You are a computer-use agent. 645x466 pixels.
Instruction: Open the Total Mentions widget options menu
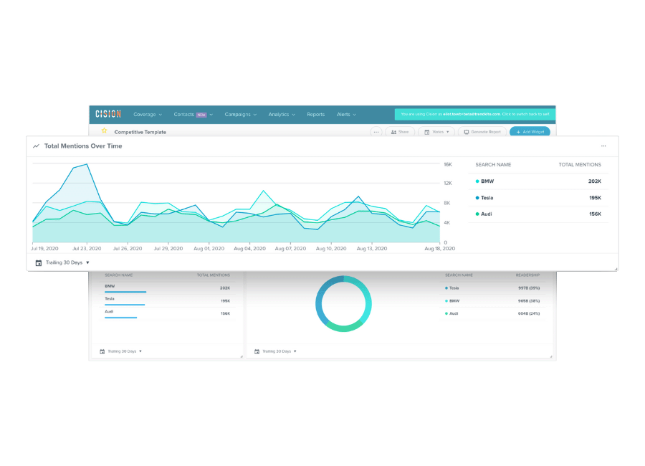point(603,146)
